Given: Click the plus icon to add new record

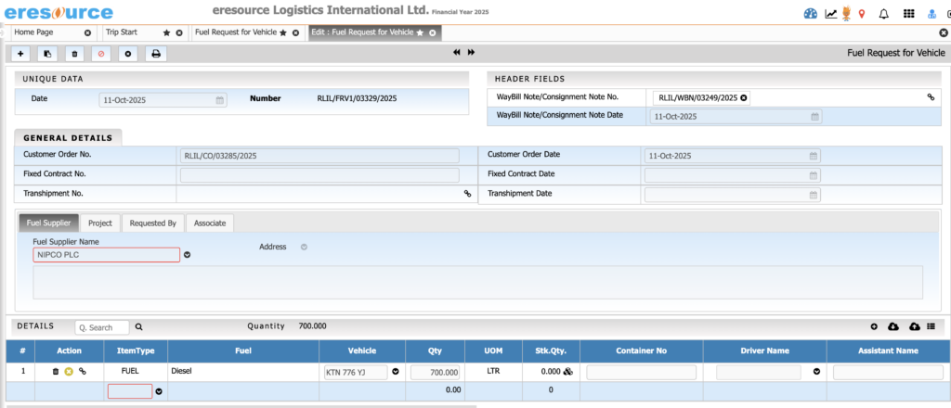Looking at the screenshot, I should pos(20,54).
